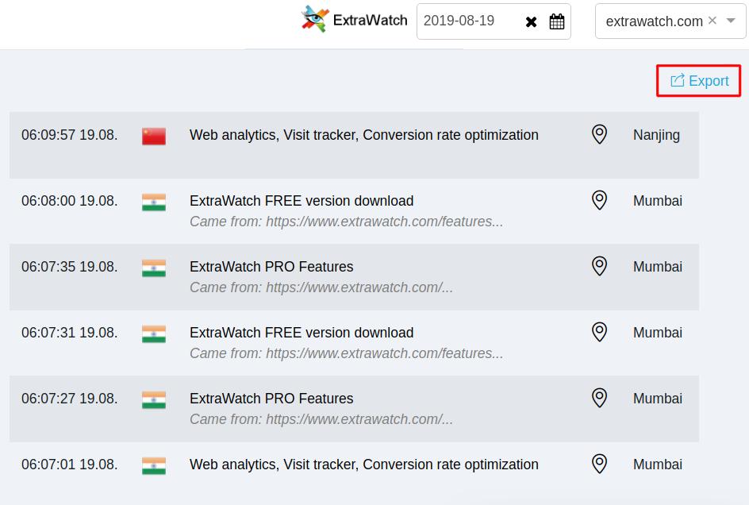Select Mumbai in the 06:07:01 row
Image resolution: width=749 pixels, height=505 pixels.
tap(657, 465)
